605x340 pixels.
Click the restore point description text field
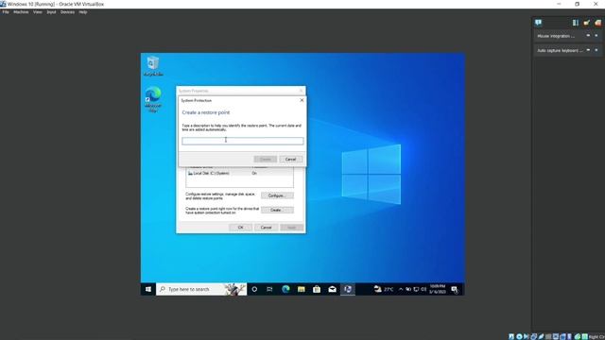[243, 141]
